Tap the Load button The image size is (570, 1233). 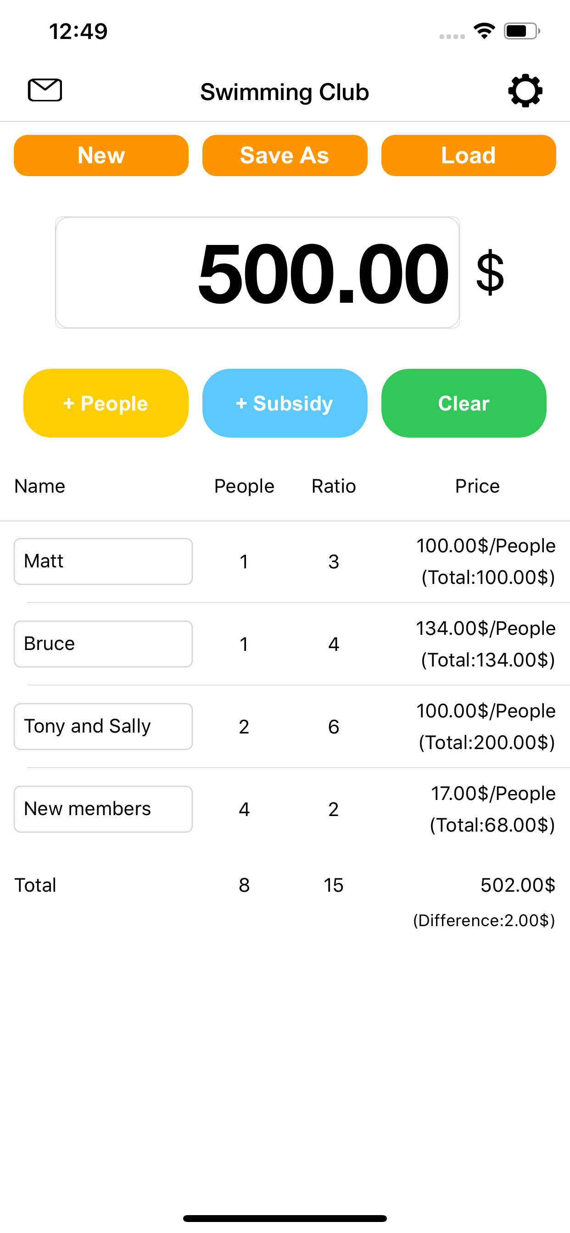point(469,156)
